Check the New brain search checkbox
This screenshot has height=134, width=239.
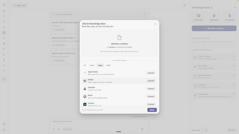coord(133,117)
